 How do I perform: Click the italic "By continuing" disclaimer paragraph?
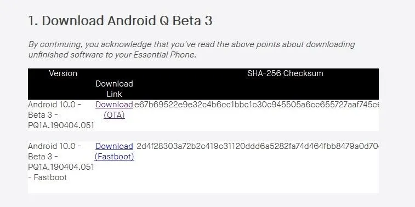pos(191,49)
